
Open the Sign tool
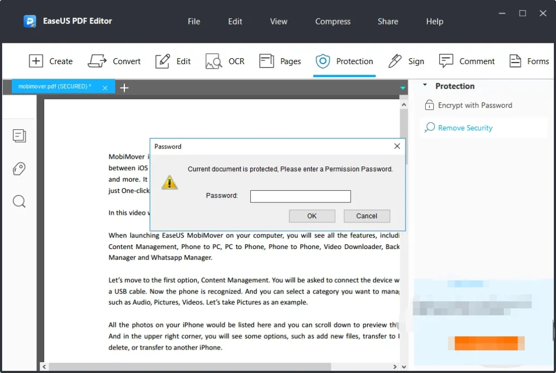(x=406, y=61)
